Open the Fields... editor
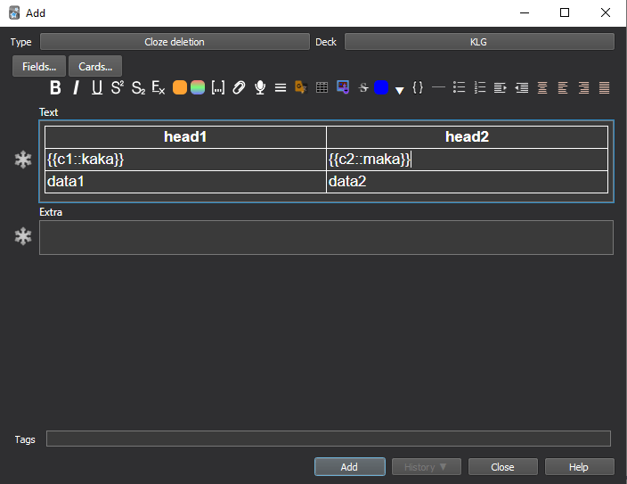Image resolution: width=627 pixels, height=484 pixels. click(x=39, y=66)
